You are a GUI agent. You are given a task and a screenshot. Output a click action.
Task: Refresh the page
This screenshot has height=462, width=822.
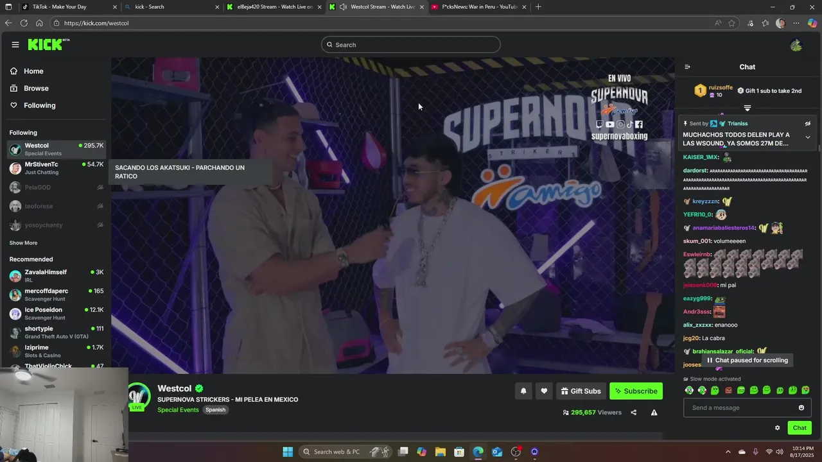pyautogui.click(x=24, y=23)
